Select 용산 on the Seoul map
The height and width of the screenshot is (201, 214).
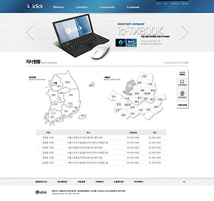click(x=137, y=102)
